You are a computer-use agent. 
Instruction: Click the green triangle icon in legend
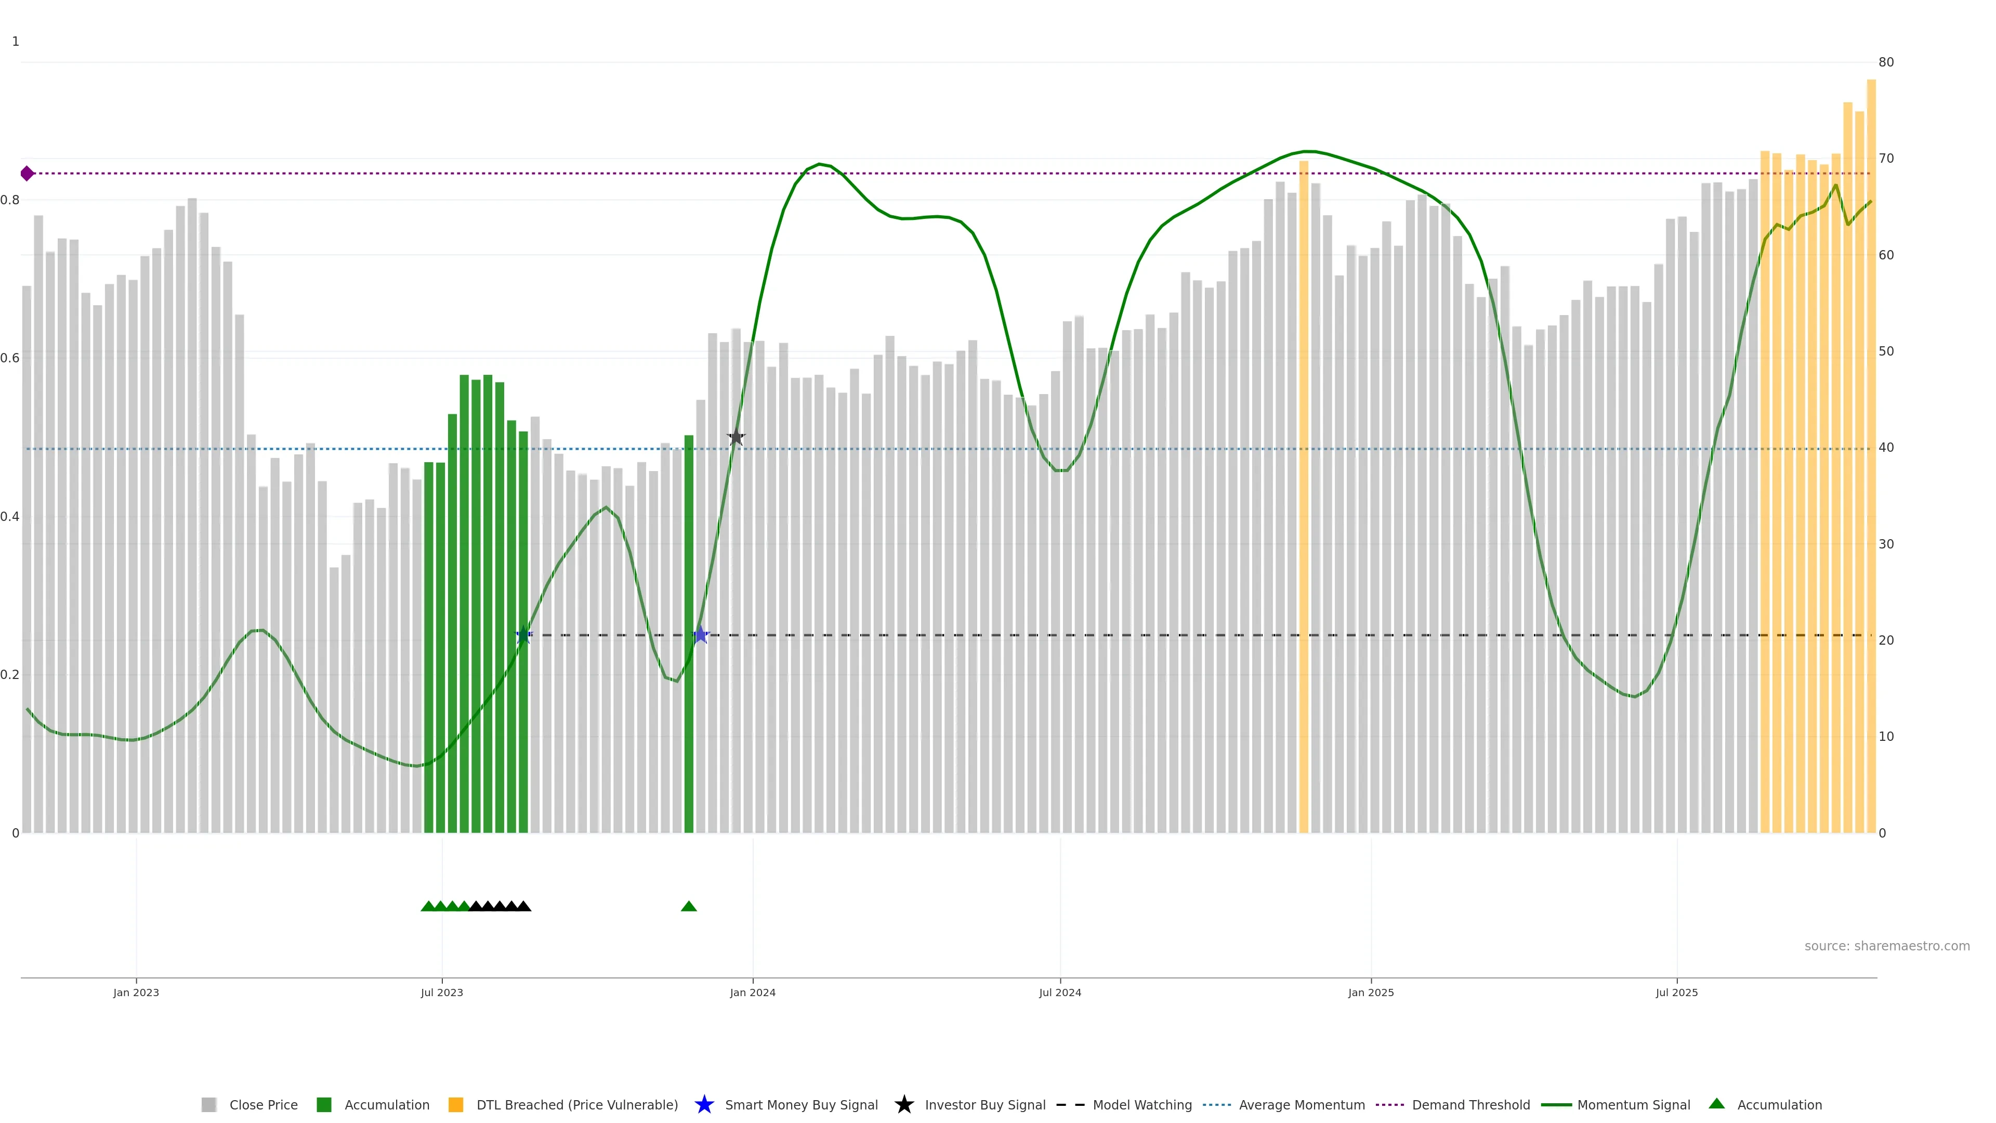tap(1716, 1104)
